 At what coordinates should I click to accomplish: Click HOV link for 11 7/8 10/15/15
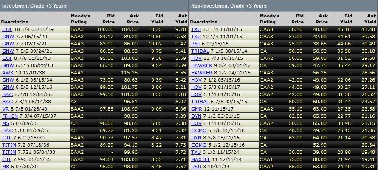click(x=196, y=58)
